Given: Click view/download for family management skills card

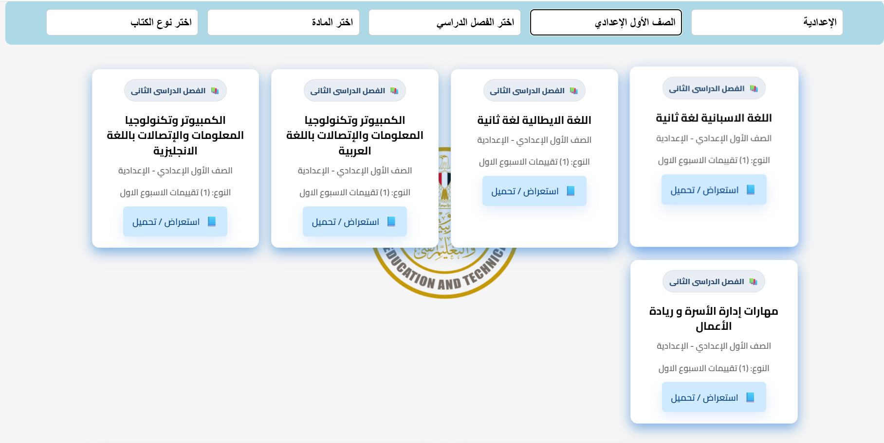Looking at the screenshot, I should pyautogui.click(x=714, y=397).
